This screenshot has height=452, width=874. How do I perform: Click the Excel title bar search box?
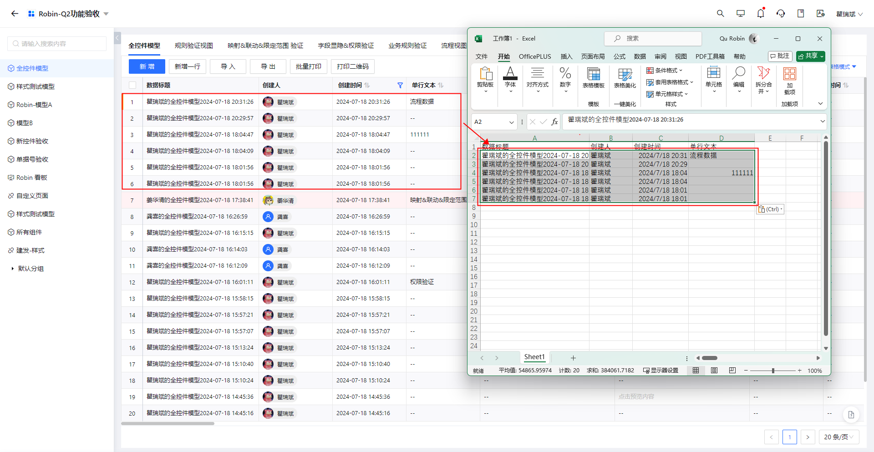[x=653, y=39]
